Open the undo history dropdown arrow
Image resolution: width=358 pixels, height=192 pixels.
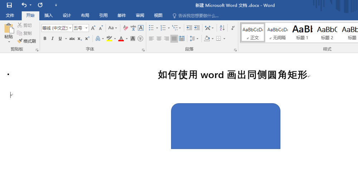click(30, 5)
